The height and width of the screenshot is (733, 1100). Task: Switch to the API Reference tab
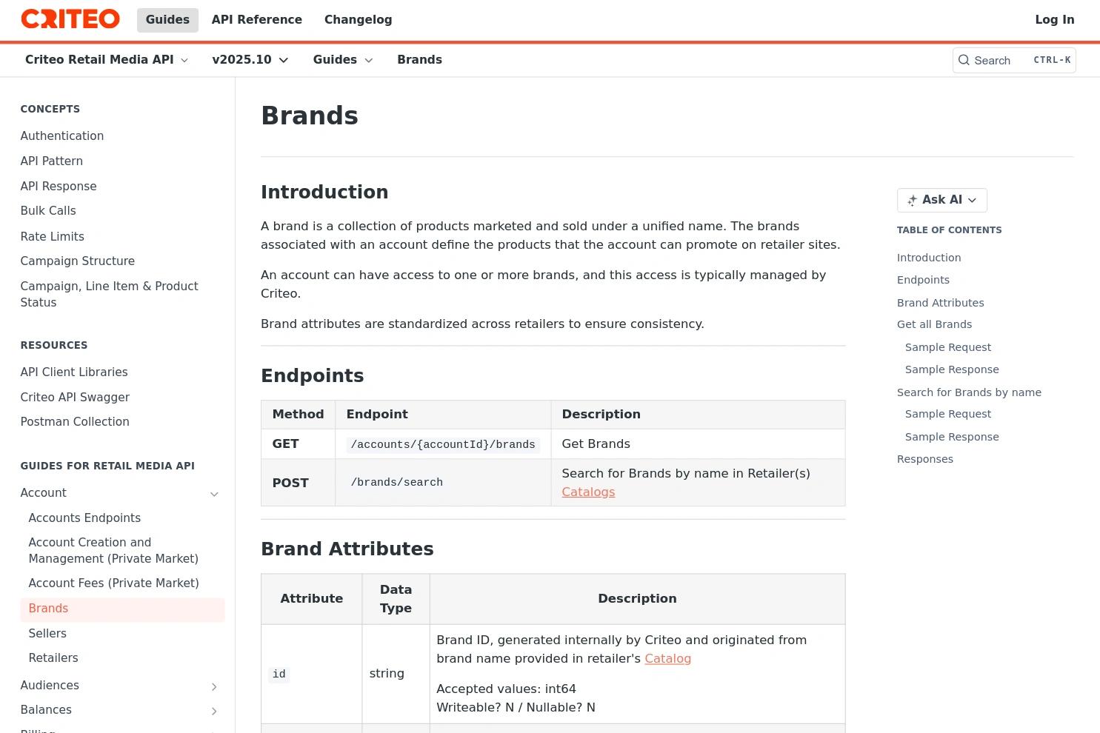(x=257, y=20)
